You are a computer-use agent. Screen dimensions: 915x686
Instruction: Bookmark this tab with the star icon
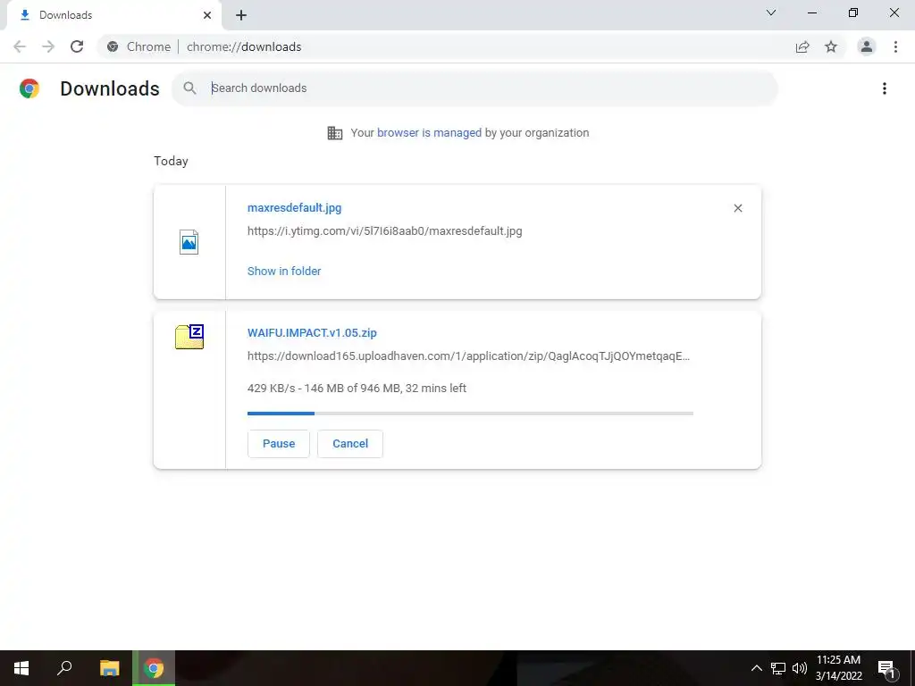tap(831, 46)
